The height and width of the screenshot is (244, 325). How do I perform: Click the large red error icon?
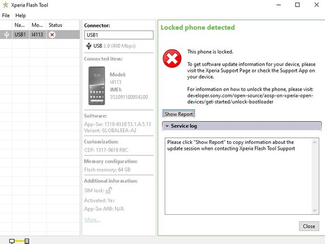(x=172, y=58)
